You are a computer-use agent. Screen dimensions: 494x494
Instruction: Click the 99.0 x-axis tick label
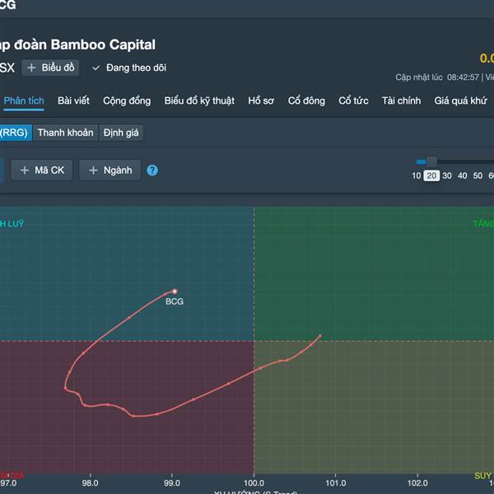172,483
